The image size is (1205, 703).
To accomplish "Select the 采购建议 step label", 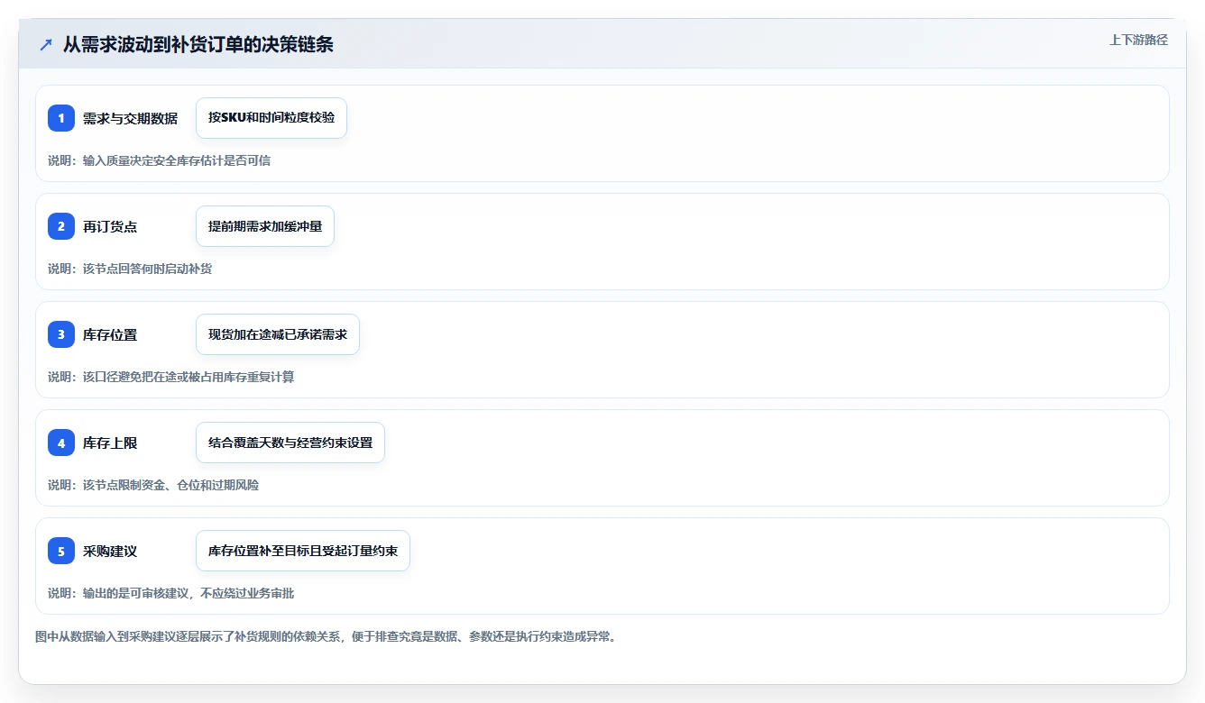I will click(x=110, y=551).
